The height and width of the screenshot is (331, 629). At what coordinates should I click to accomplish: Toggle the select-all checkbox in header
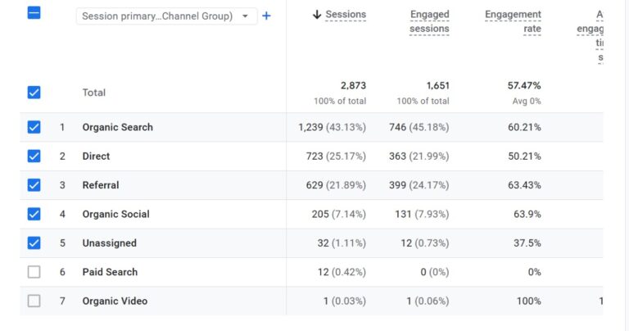(x=34, y=13)
